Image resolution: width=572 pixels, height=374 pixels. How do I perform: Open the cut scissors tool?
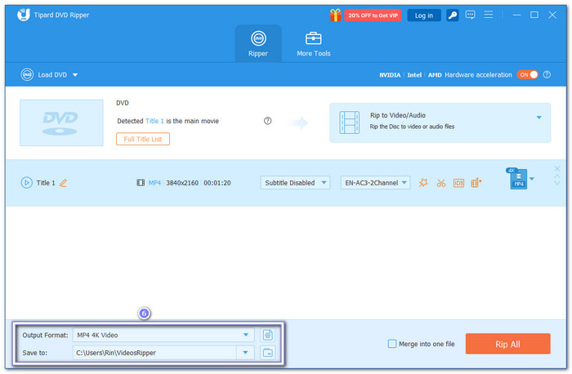(x=441, y=183)
